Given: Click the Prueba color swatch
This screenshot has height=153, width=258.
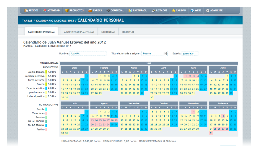Looking at the screenshot, I should coord(46,84).
